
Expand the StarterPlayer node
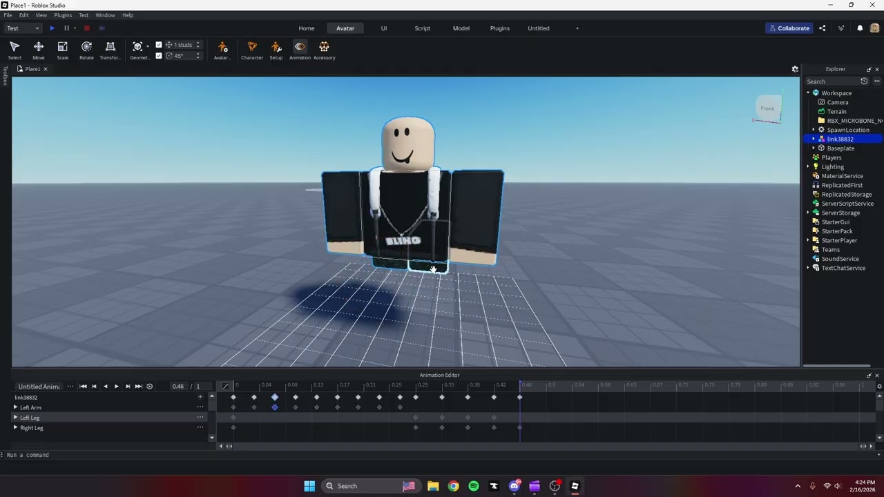808,240
